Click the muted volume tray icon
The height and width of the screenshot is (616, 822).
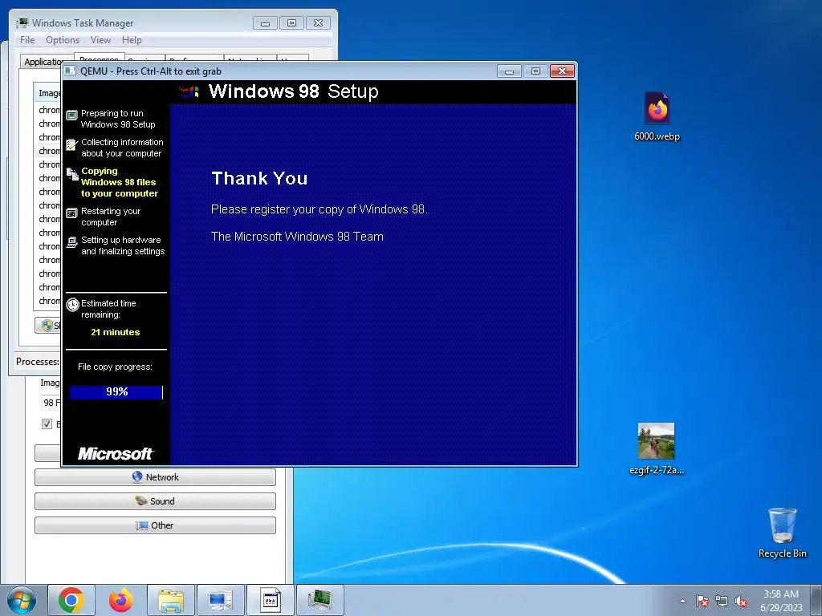click(741, 601)
